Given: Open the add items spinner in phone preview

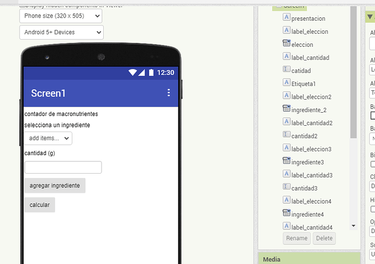Looking at the screenshot, I should [x=48, y=138].
